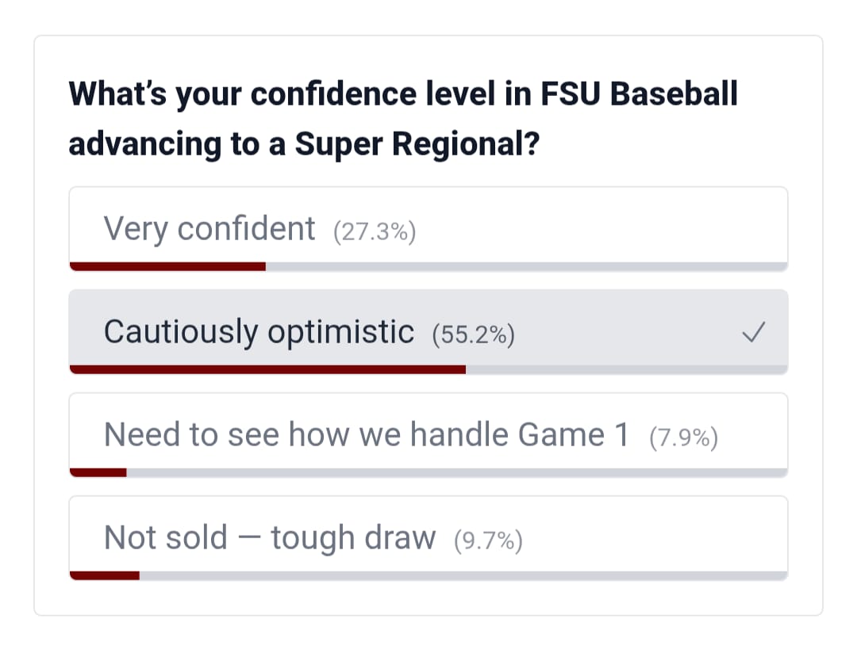Click the short red bar under Game 1 option
The height and width of the screenshot is (661, 857).
(x=98, y=472)
